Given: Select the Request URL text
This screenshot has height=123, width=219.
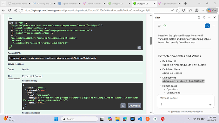Looking at the screenshot, I should [x=53, y=58].
